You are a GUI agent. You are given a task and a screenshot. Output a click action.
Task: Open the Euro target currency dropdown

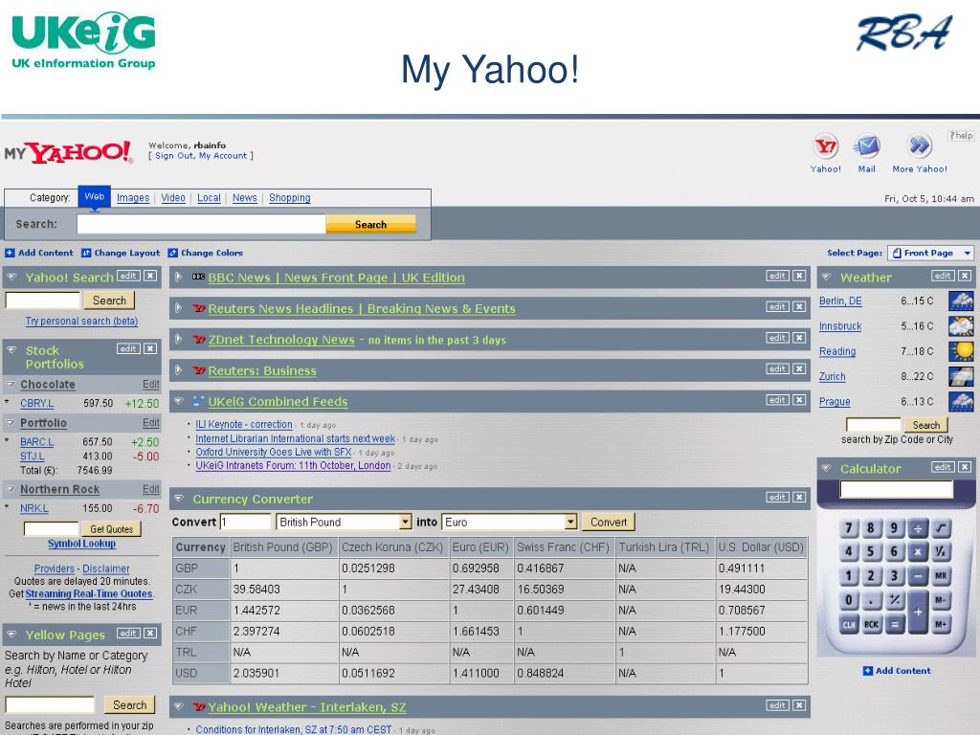[570, 522]
